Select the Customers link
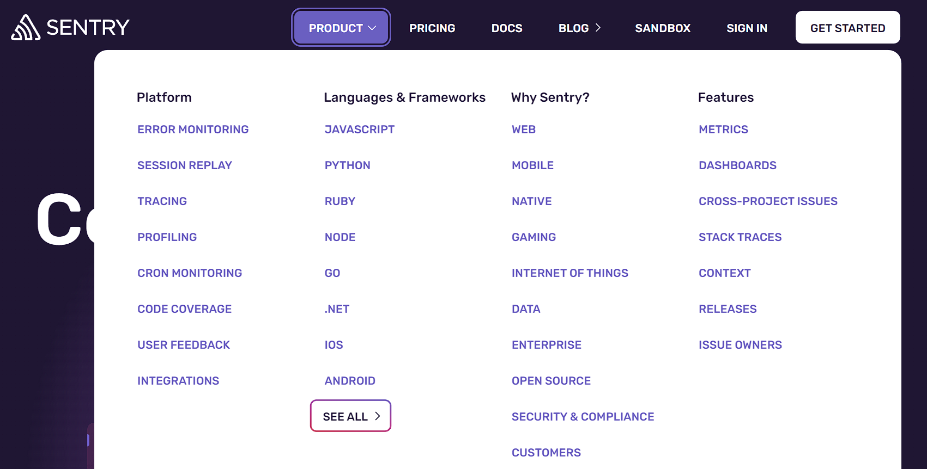This screenshot has width=927, height=469. click(x=547, y=453)
